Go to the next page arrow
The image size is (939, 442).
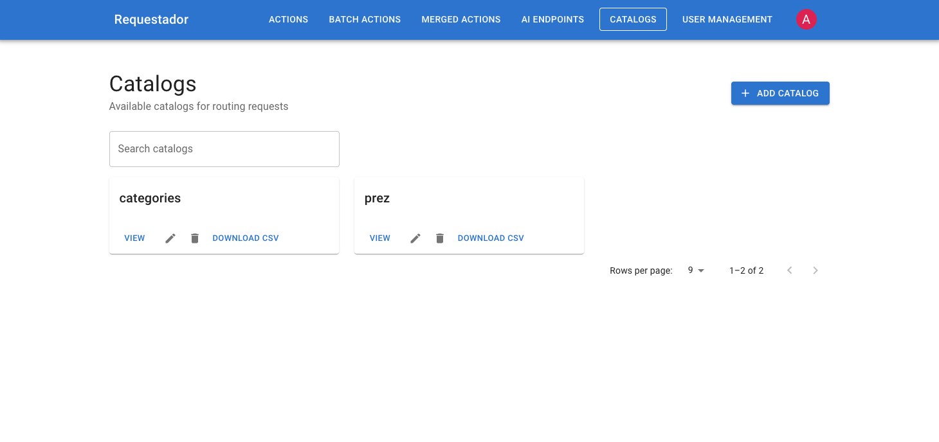(816, 270)
